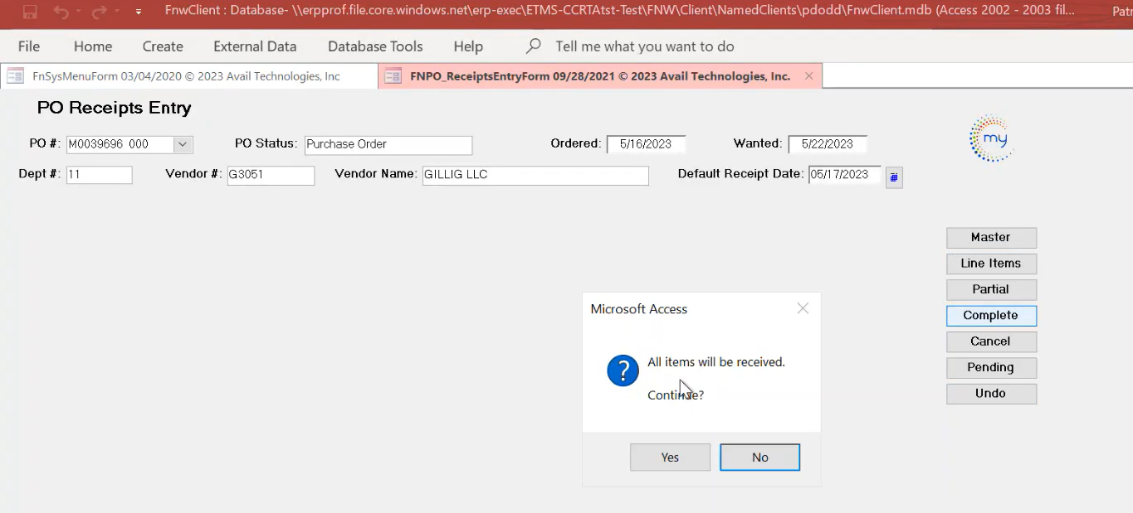Viewport: 1133px width, 513px height.
Task: Close the FNPO_ReceiptsEntryForm tab with X
Action: [809, 76]
